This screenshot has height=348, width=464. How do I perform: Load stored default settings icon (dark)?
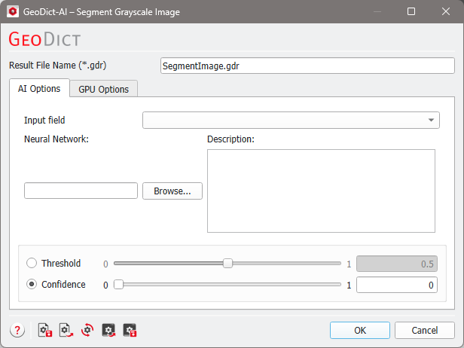pyautogui.click(x=108, y=330)
